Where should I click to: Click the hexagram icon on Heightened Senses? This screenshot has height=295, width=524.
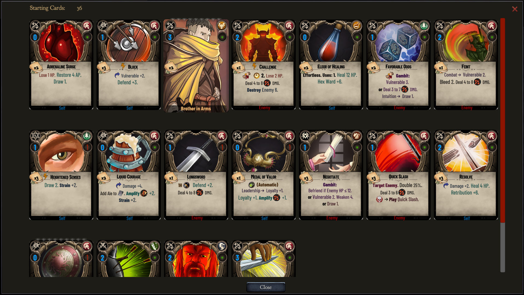pos(35,136)
